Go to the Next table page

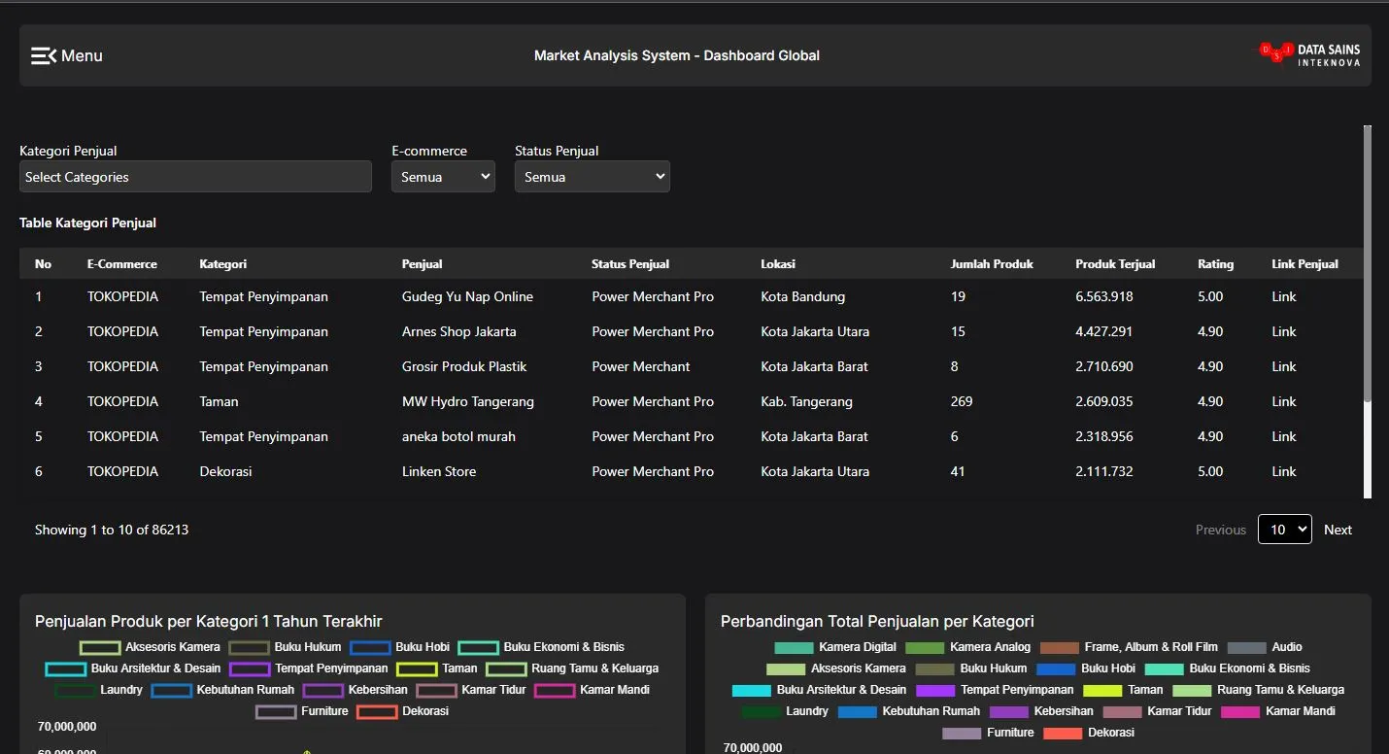pos(1338,530)
